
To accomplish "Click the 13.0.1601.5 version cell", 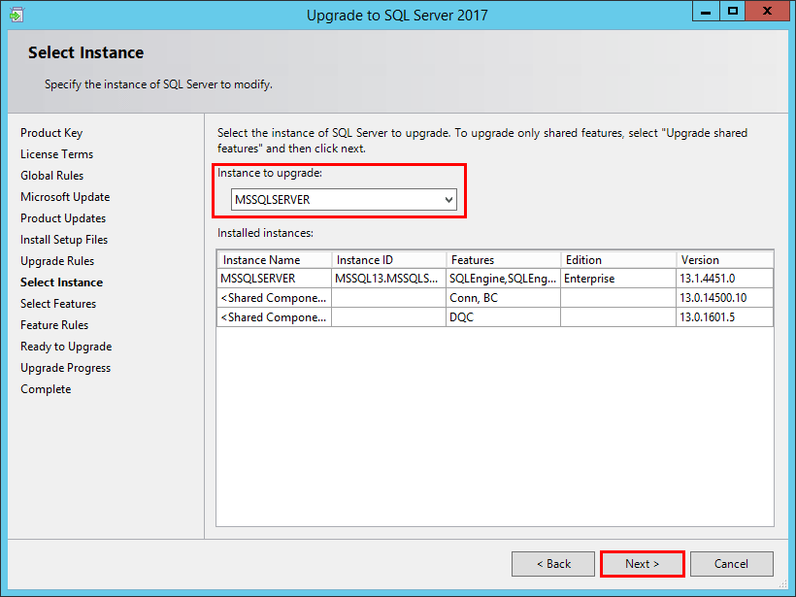I will pyautogui.click(x=725, y=317).
